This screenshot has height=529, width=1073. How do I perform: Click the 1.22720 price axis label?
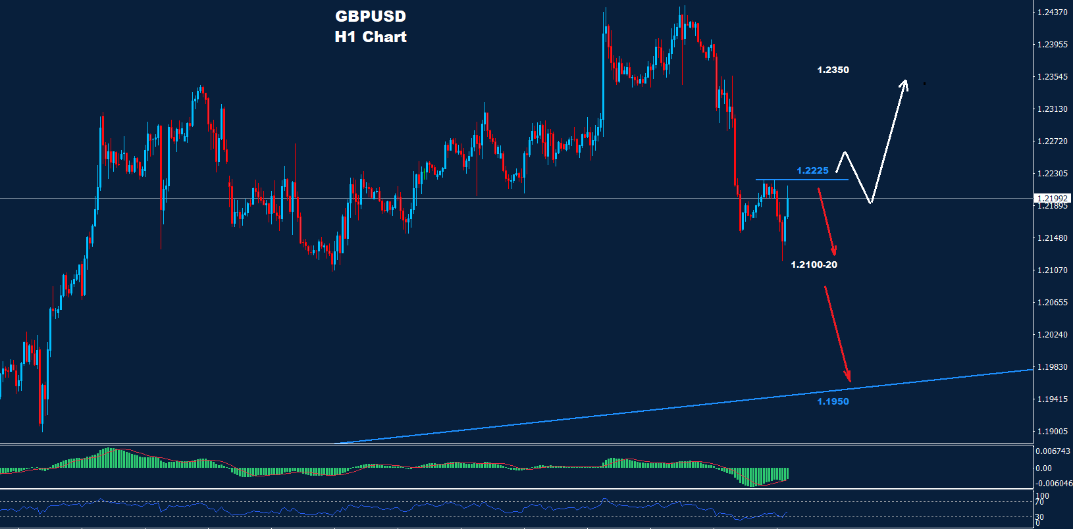[1052, 141]
